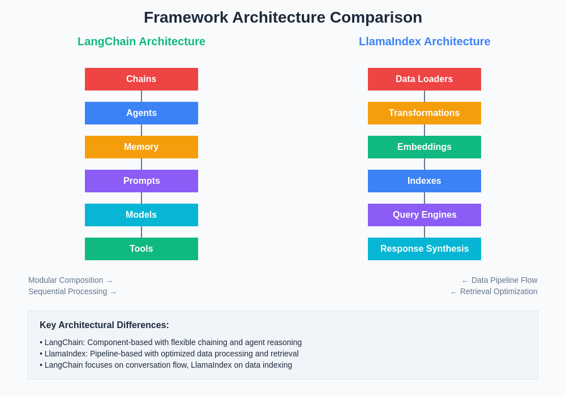This screenshot has width=566, height=396.
Task: Click the Key Architectural Differences heading
Action: (104, 325)
